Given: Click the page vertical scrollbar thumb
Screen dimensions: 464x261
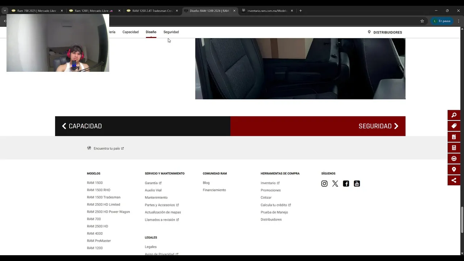Looking at the screenshot, I should (462, 220).
